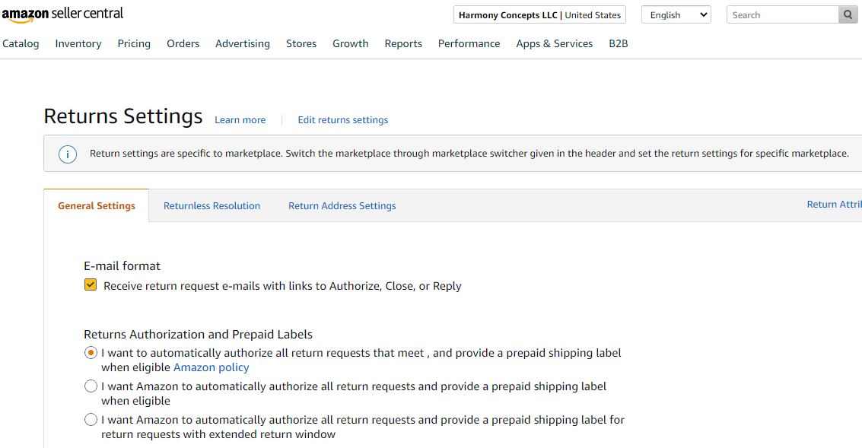Screen dimensions: 862x448
Task: Switch to the Returnless Resolution tab
Action: [212, 205]
